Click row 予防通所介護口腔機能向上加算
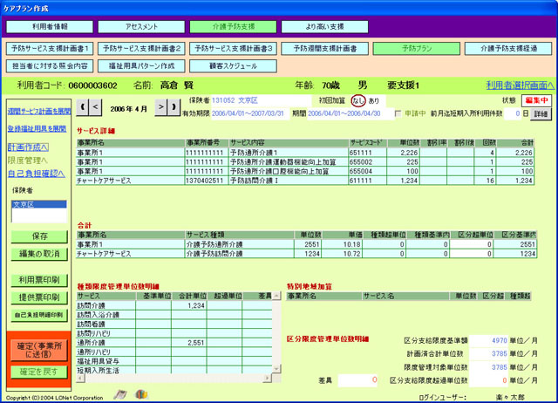The width and height of the screenshot is (558, 403). point(305,171)
